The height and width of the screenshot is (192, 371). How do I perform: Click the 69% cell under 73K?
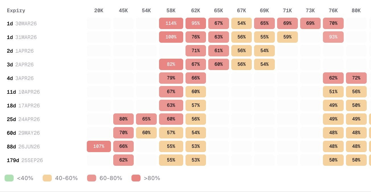coord(310,23)
